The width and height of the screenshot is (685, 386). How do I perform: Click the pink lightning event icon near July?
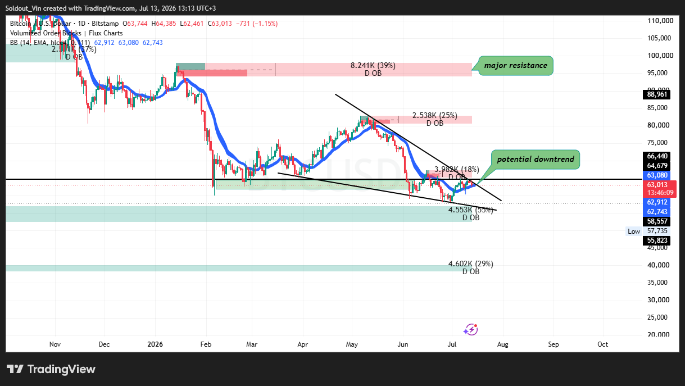pos(471,329)
